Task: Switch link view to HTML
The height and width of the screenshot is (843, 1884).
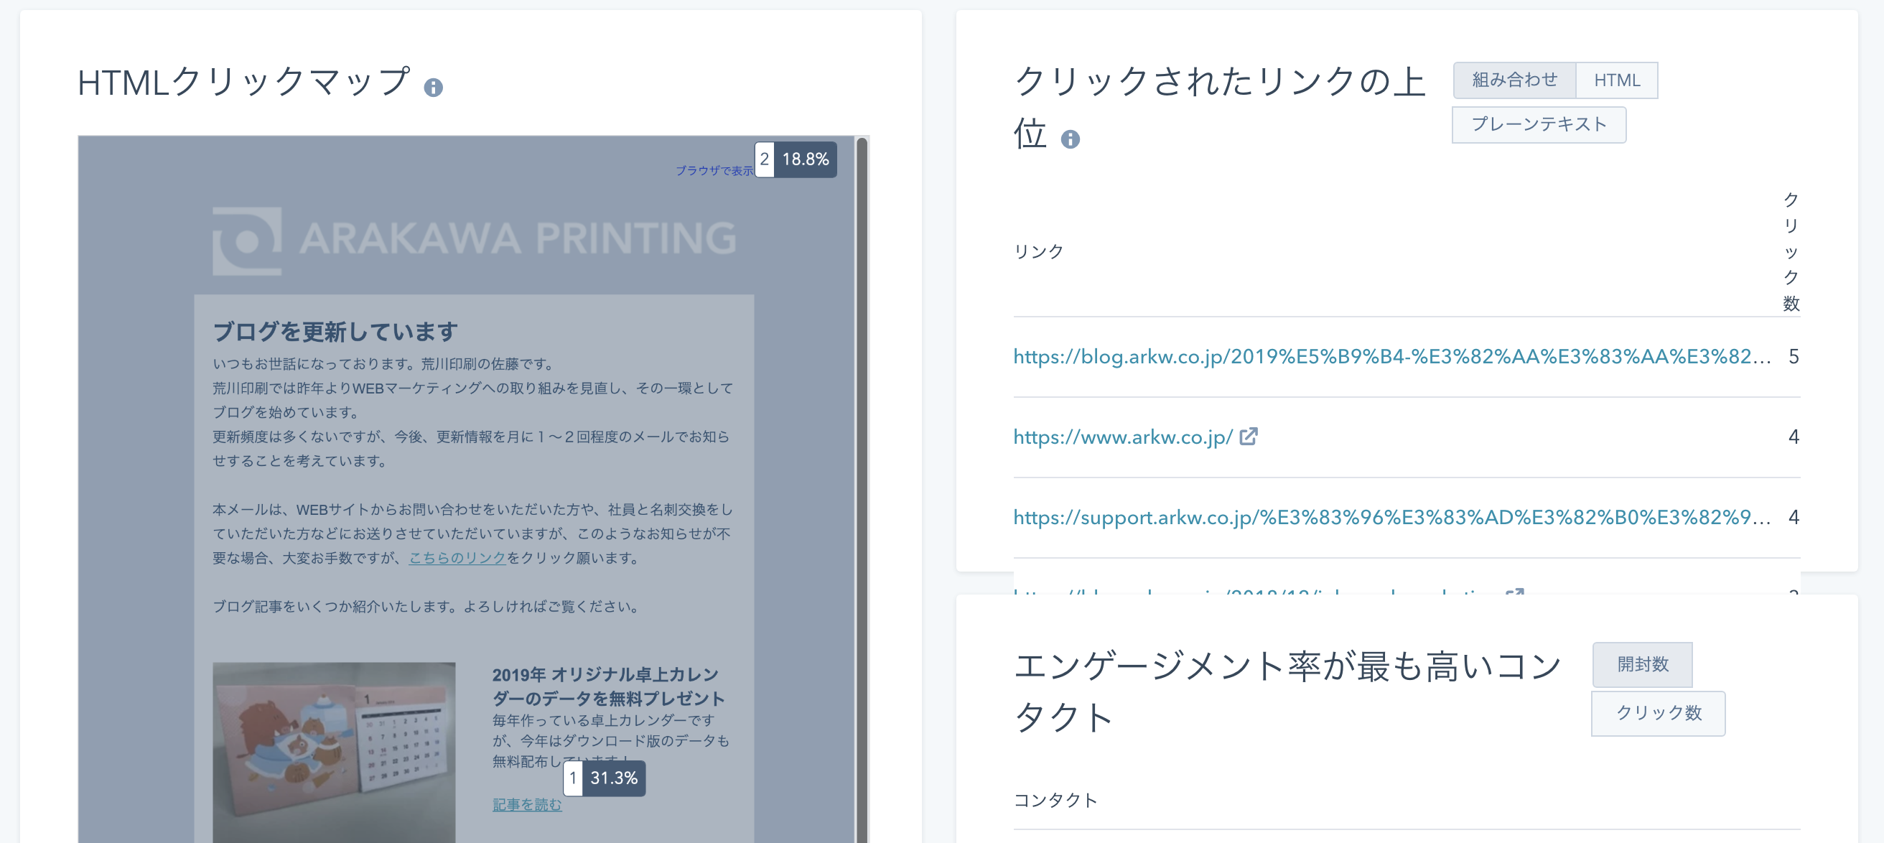Action: [1616, 80]
